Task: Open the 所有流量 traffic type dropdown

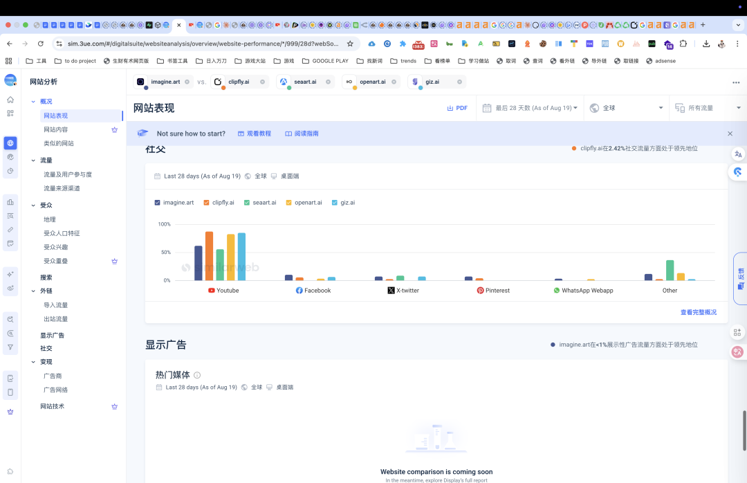Action: (708, 108)
